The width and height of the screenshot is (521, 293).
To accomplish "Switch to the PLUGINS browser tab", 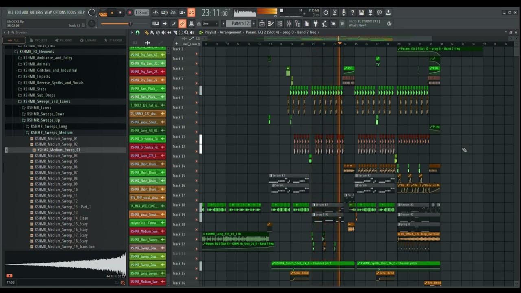I will (x=63, y=40).
